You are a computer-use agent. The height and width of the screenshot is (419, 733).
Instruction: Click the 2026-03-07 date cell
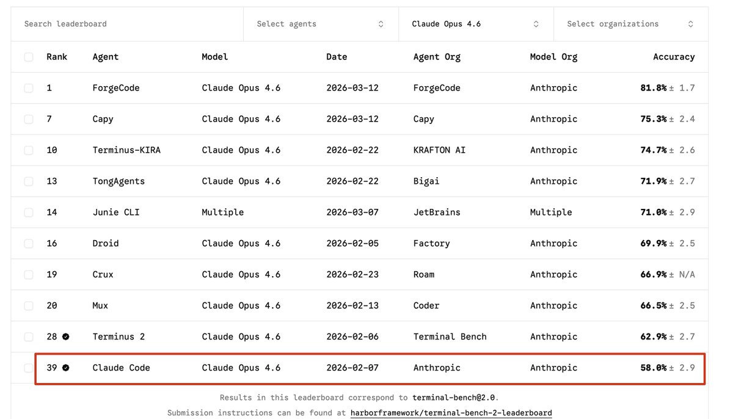(x=352, y=213)
